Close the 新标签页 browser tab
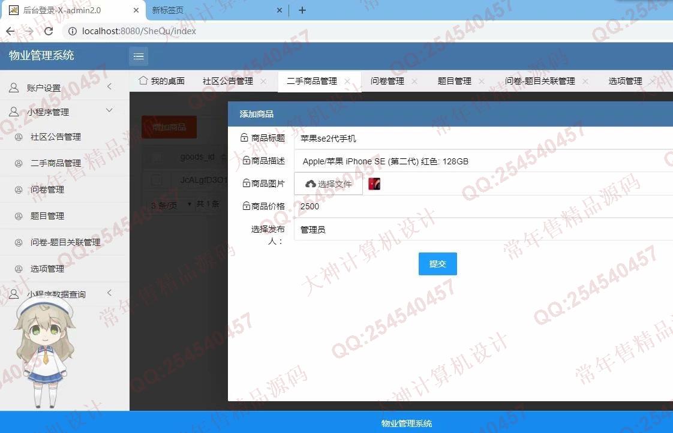 click(x=280, y=10)
